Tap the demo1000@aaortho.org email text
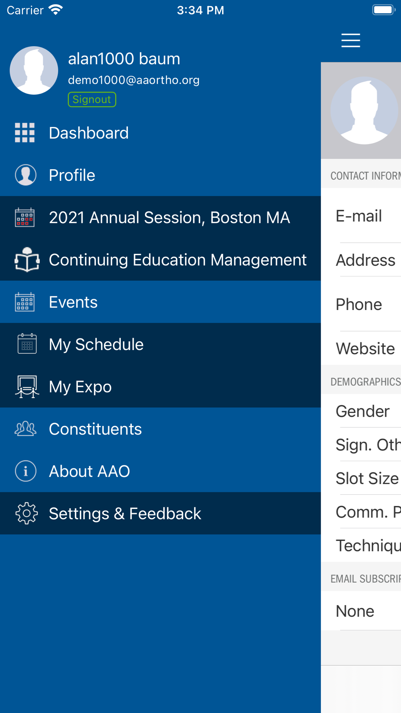401x713 pixels. (x=134, y=80)
